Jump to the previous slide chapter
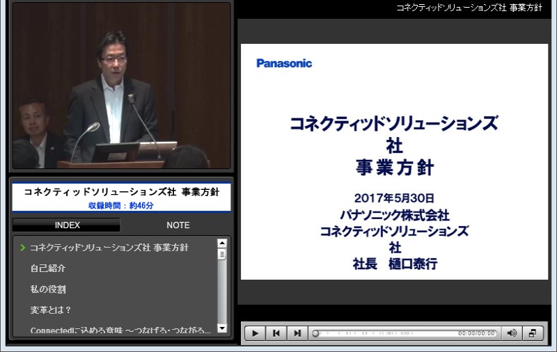 tap(276, 333)
